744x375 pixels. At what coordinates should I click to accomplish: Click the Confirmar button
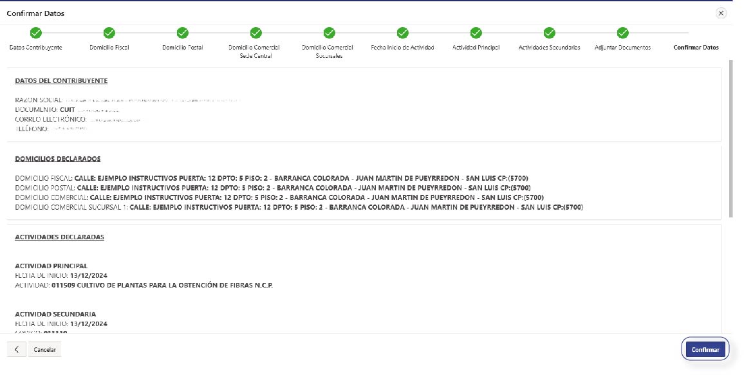point(705,349)
